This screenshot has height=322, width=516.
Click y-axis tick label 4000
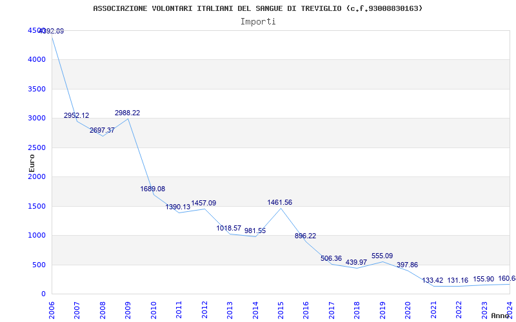coord(37,60)
